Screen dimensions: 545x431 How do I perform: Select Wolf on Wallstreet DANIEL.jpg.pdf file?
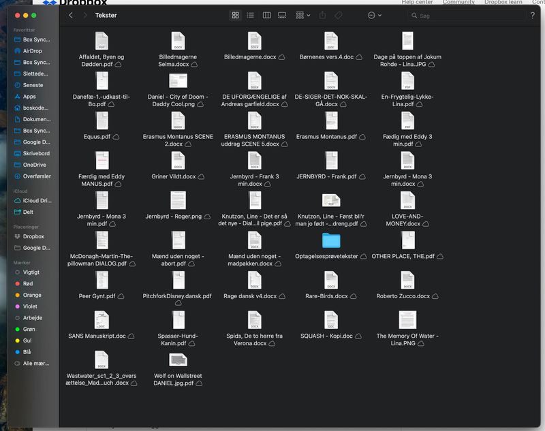(x=178, y=360)
